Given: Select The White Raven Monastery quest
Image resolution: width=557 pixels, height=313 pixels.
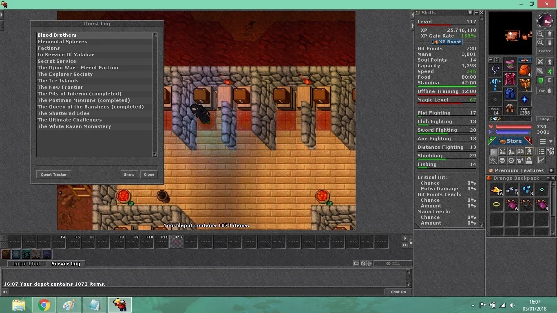Looking at the screenshot, I should (95, 126).
